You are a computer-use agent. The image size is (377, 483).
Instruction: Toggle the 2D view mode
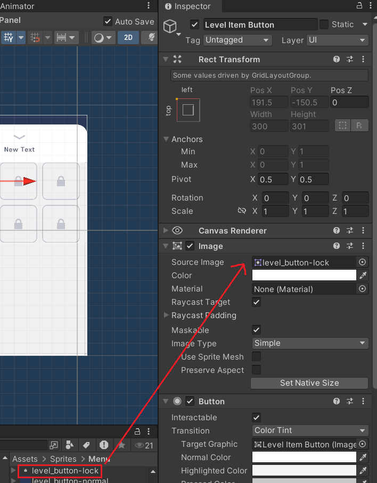tap(128, 38)
